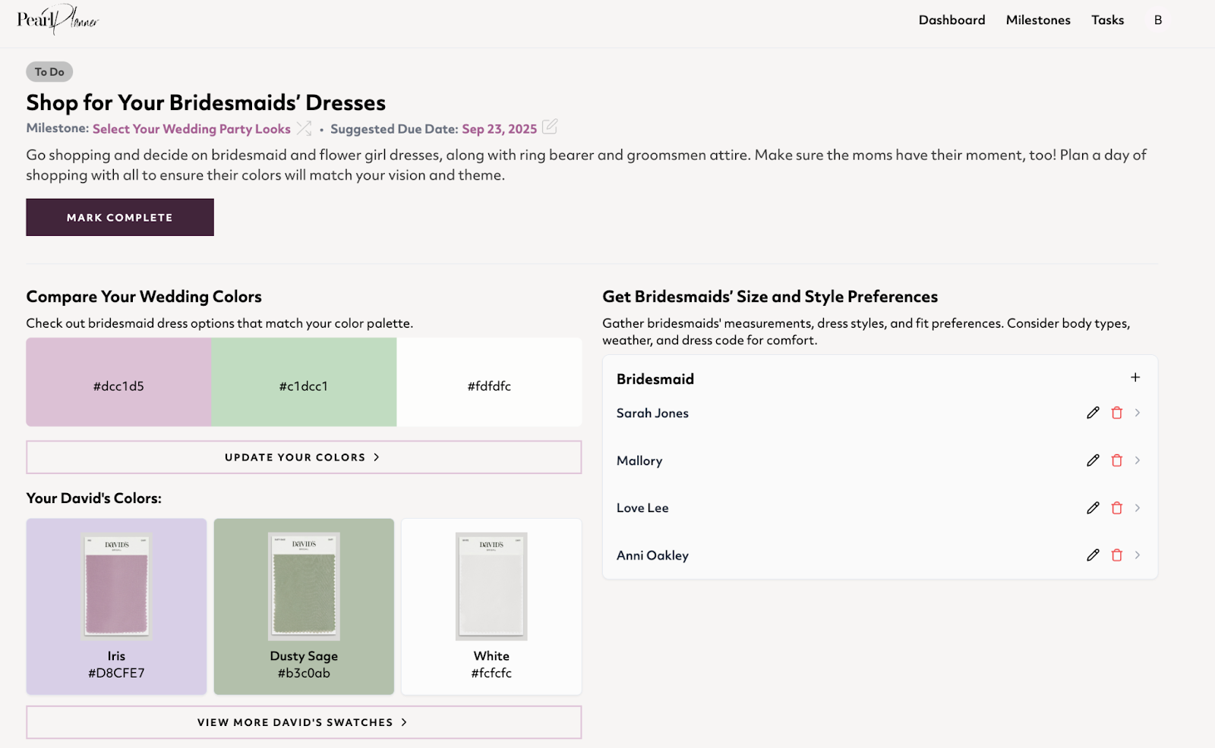The height and width of the screenshot is (748, 1215).
Task: Choose the Dusty Sage David's swatch card
Action: 304,606
